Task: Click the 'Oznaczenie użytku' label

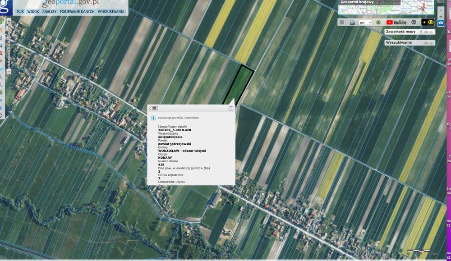Action: coord(172,182)
